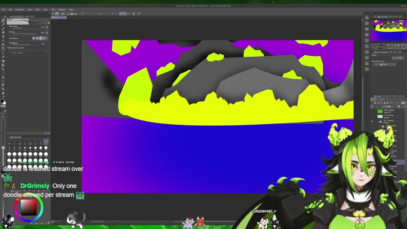Select the Text tool
The height and width of the screenshot is (229, 407).
(3, 77)
